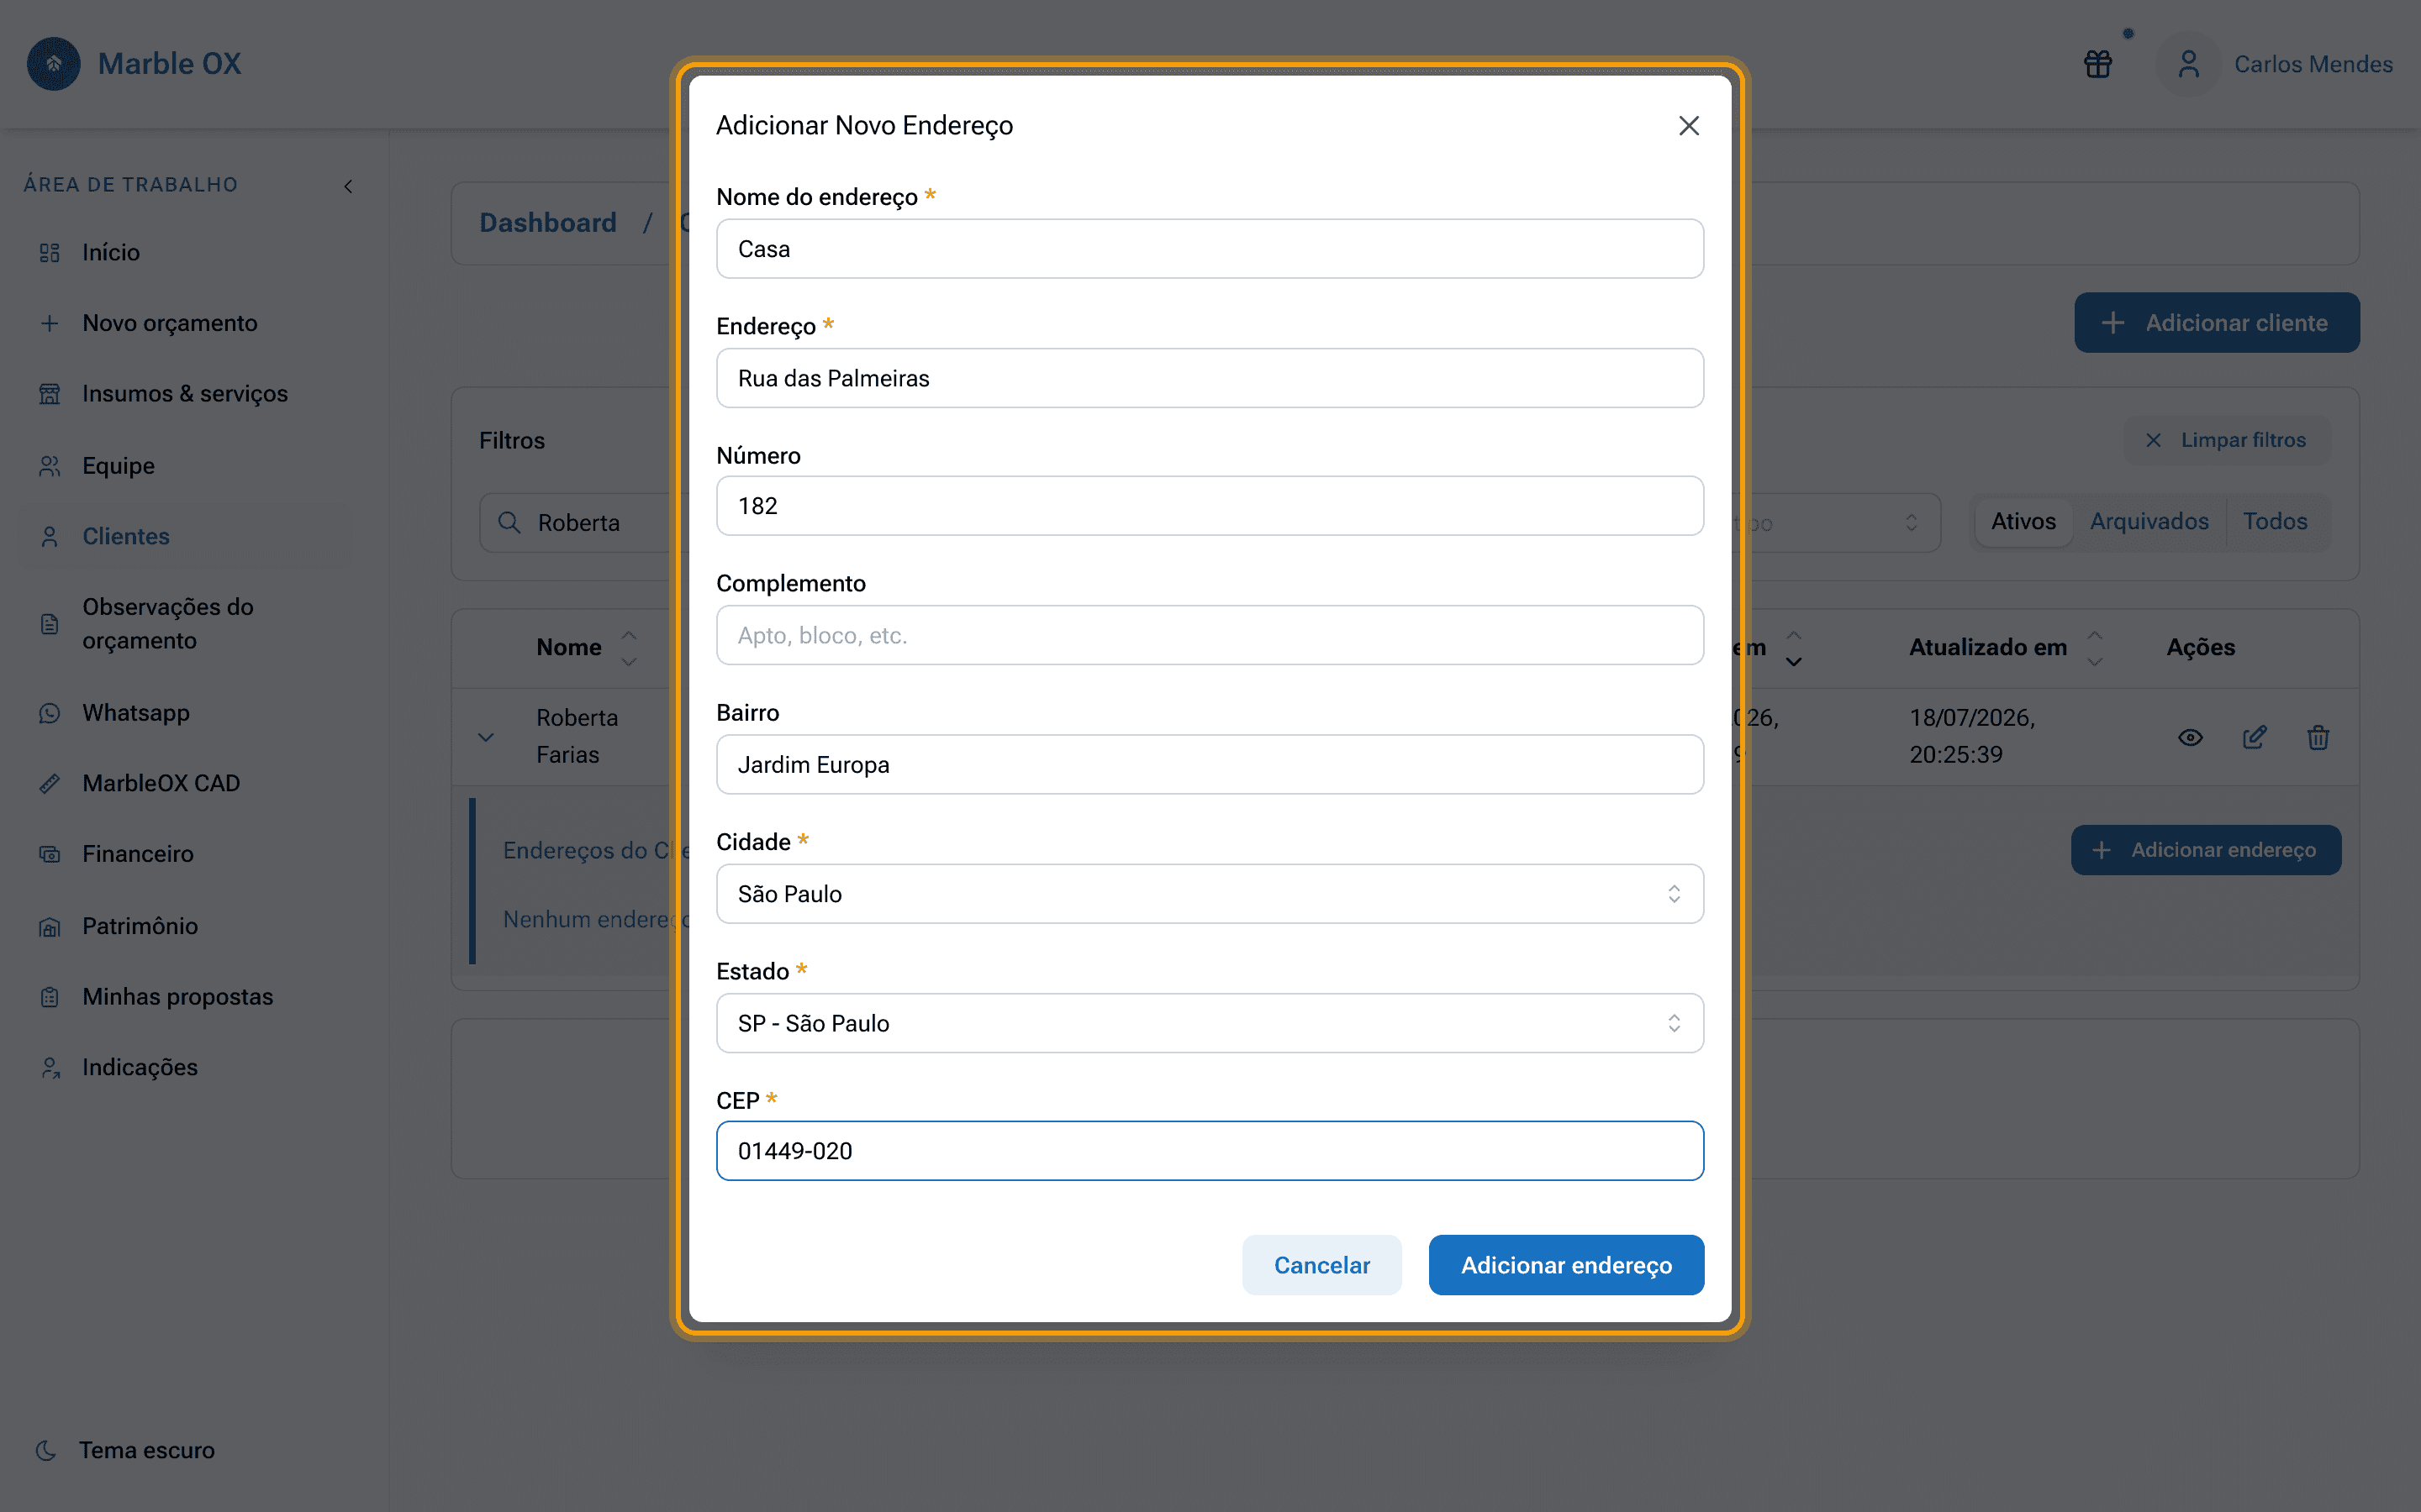Viewport: 2421px width, 1512px height.
Task: Click the Início dashboard grid icon
Action: [x=49, y=253]
